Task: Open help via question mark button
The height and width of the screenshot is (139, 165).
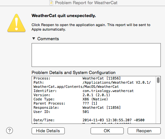Action: coord(9,131)
